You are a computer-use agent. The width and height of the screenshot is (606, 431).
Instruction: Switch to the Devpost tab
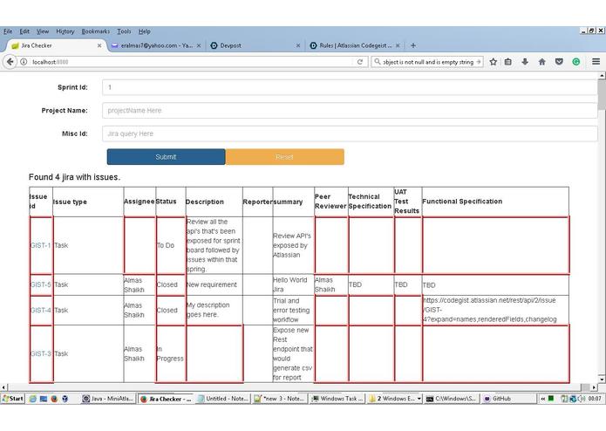255,45
